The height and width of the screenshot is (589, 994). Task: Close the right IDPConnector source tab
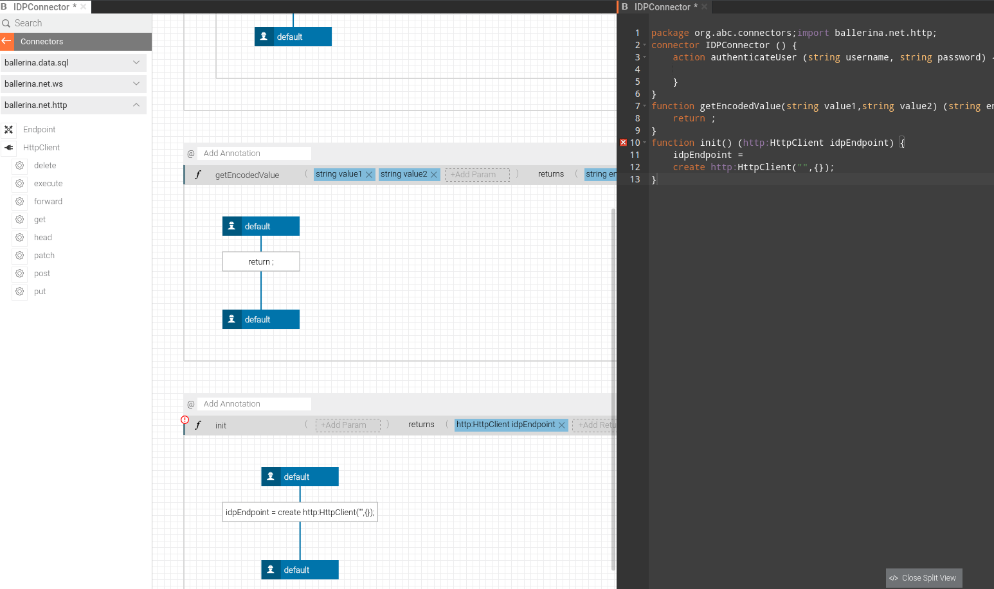point(704,7)
